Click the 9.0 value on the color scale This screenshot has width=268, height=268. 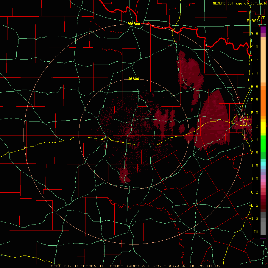click(x=255, y=47)
